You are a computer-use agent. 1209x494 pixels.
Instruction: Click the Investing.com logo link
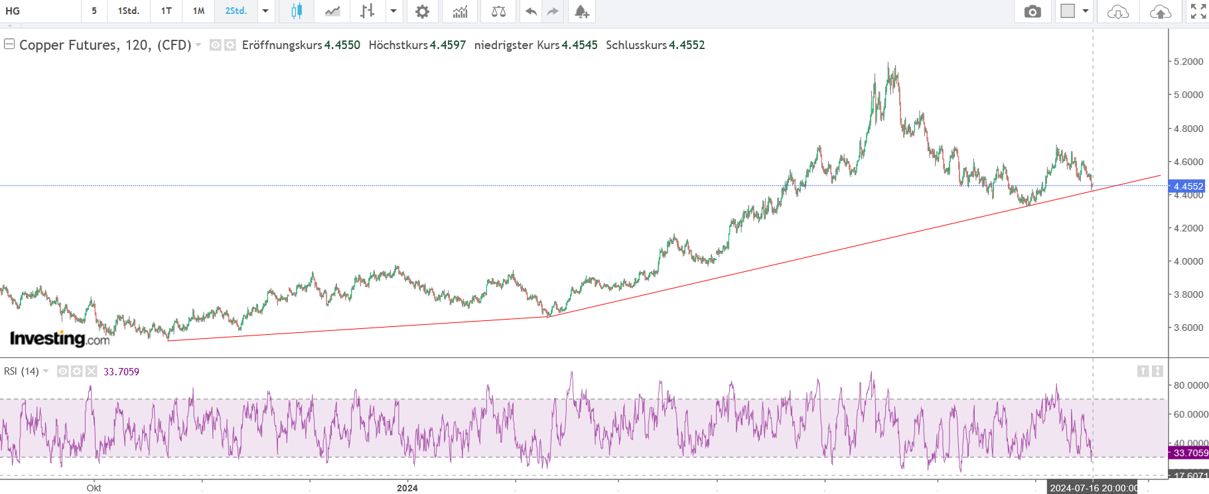coord(60,339)
